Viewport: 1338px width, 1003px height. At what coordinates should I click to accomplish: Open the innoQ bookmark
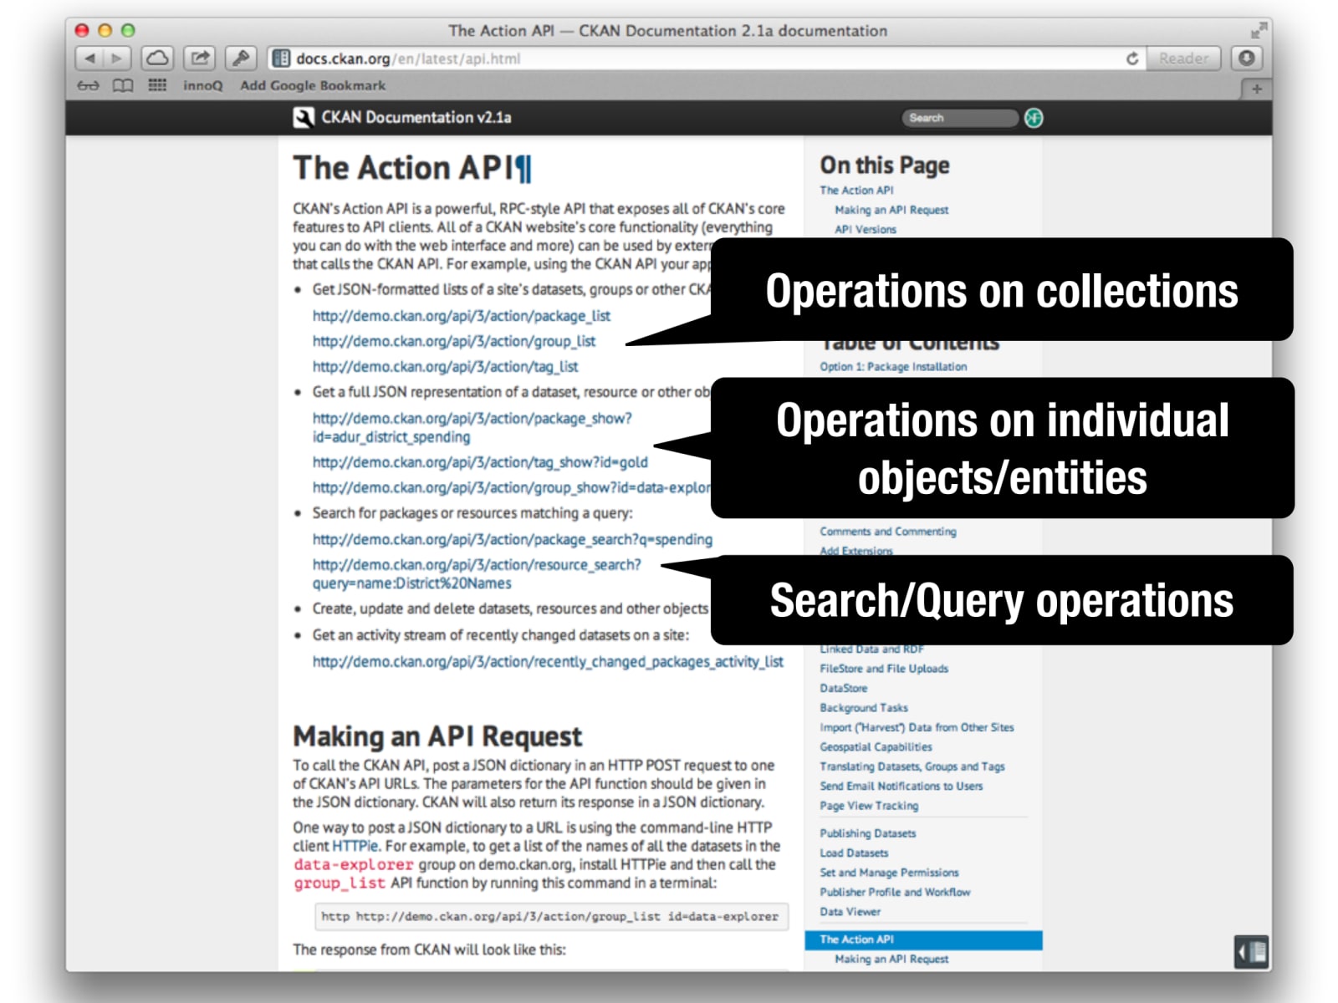click(203, 85)
